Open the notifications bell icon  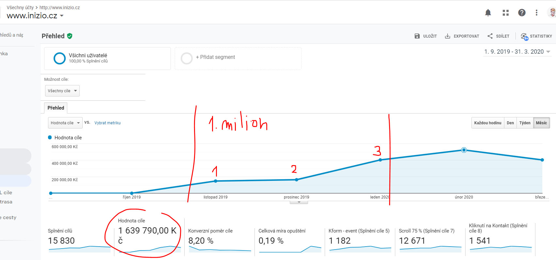click(x=488, y=13)
